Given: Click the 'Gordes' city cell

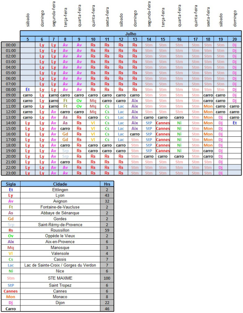Looking at the screenshot, I should point(60,219).
